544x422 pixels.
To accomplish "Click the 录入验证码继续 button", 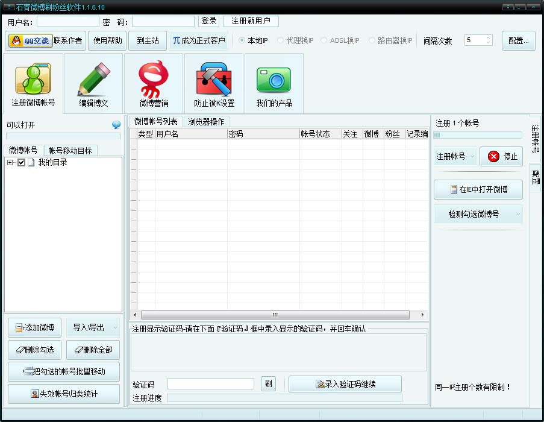I will point(345,384).
